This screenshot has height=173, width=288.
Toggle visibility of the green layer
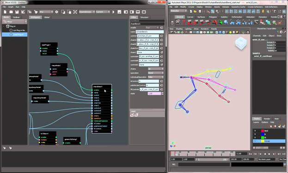pyautogui.click(x=255, y=137)
